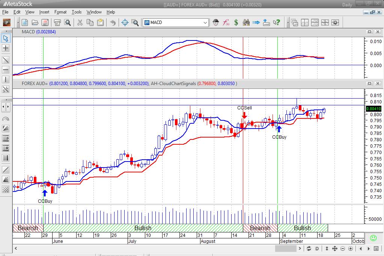Click the scissors cut icon

tap(80, 22)
